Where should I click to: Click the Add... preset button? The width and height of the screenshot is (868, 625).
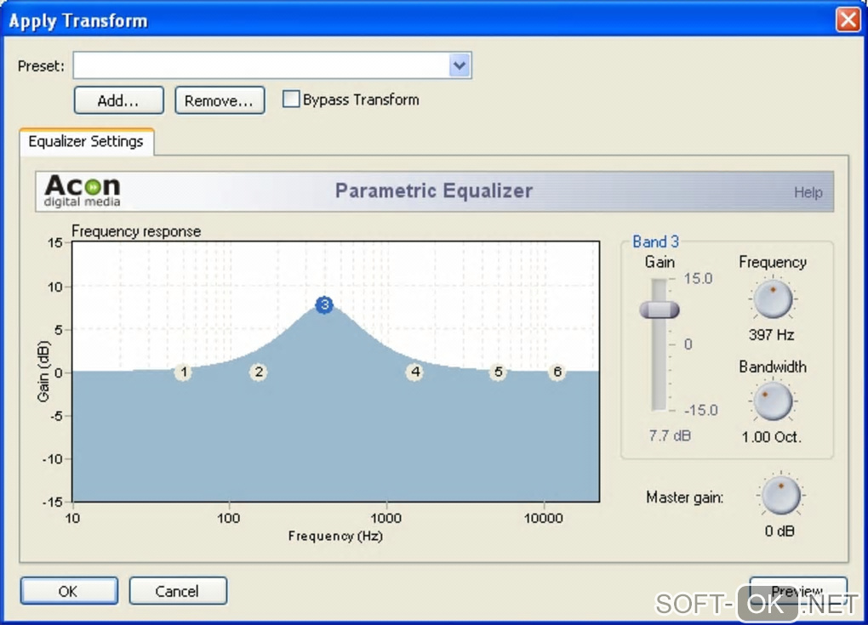pyautogui.click(x=118, y=100)
